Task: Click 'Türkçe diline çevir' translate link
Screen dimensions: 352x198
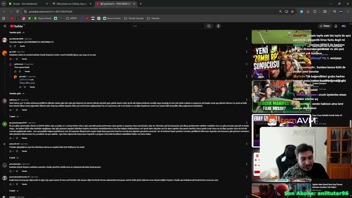Action: [x=27, y=83]
